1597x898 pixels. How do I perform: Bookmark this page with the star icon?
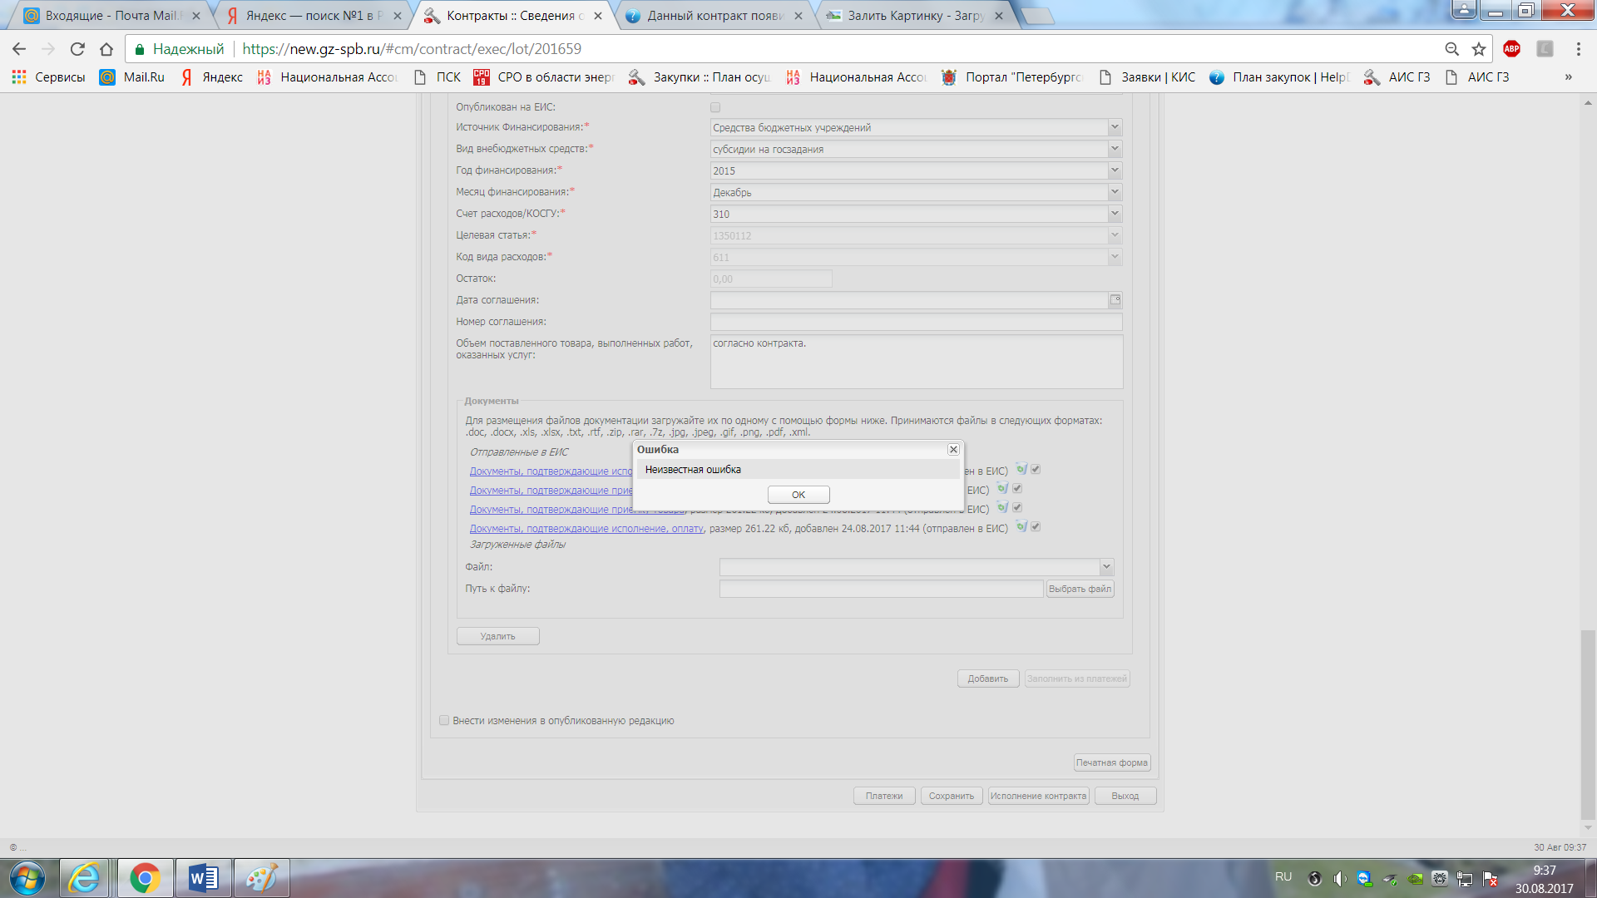[1478, 49]
